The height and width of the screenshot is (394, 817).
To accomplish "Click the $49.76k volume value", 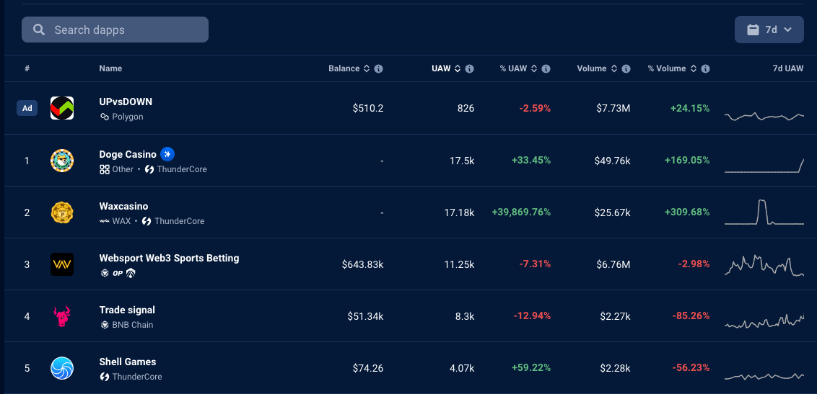I will (612, 160).
